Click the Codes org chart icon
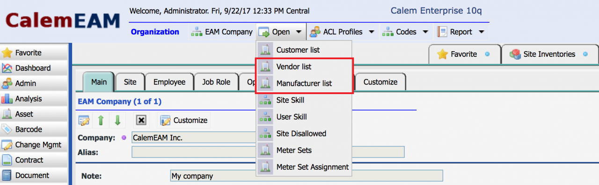 [388, 32]
